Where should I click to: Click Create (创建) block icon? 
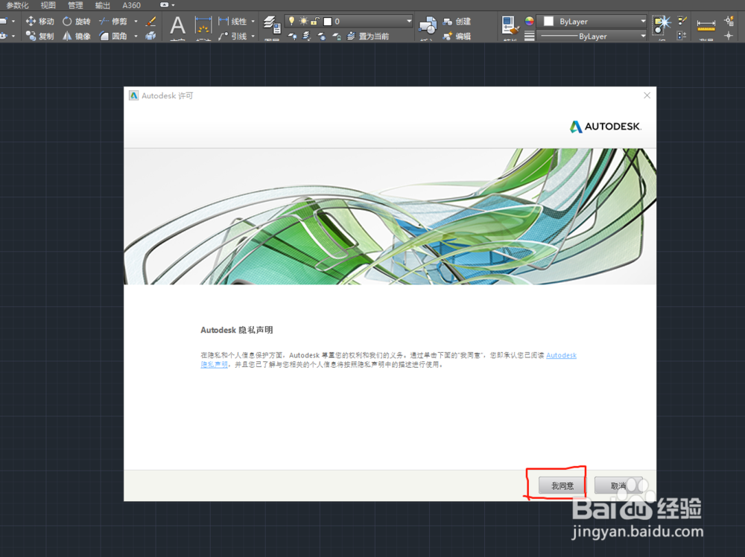point(457,22)
